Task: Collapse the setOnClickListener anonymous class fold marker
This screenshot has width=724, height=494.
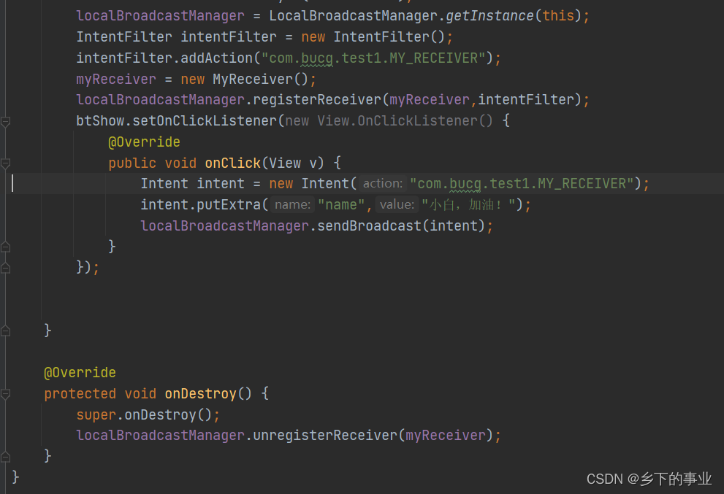Action: 6,122
